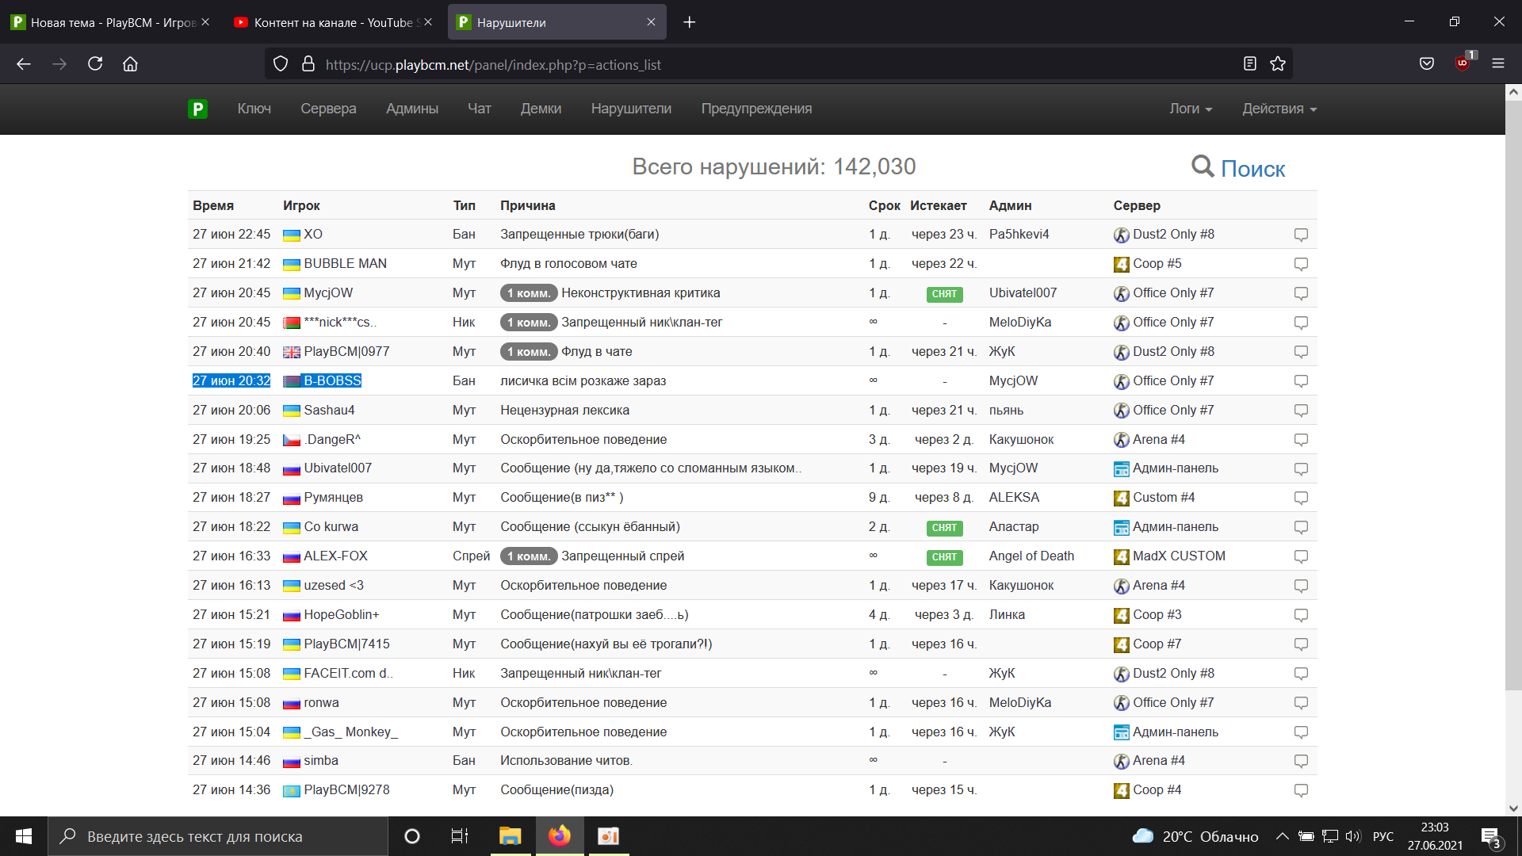This screenshot has height=856, width=1522.
Task: Click the Поиск link
Action: (1253, 169)
